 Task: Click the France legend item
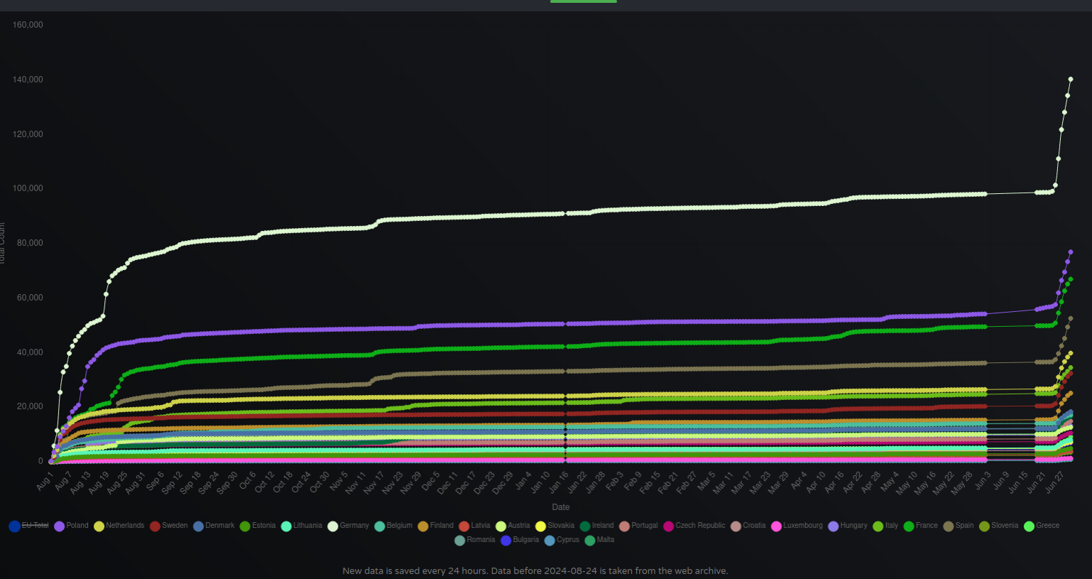(x=920, y=526)
